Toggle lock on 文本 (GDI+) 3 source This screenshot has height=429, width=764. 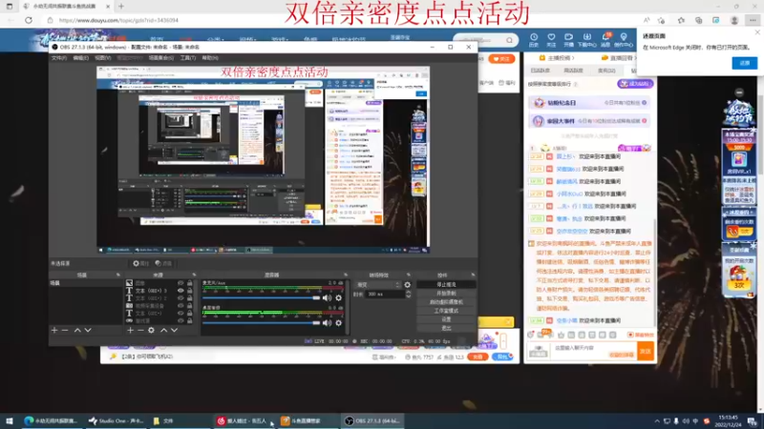pyautogui.click(x=189, y=291)
